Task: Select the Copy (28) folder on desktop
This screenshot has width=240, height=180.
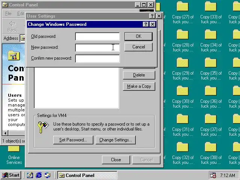Action: 183,41
